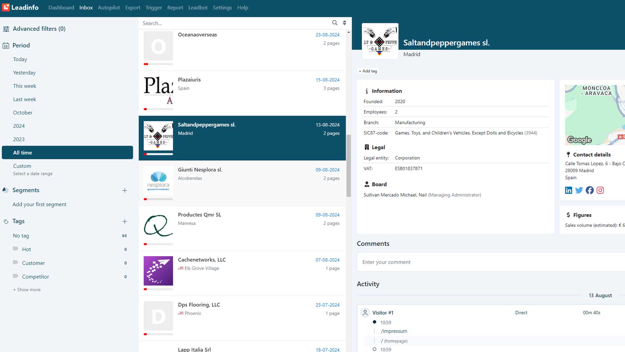Open the sort order arrows
This screenshot has width=625, height=352.
click(x=344, y=23)
